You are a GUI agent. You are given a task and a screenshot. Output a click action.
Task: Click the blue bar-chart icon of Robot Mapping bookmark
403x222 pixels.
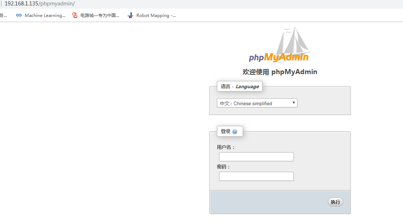click(130, 15)
